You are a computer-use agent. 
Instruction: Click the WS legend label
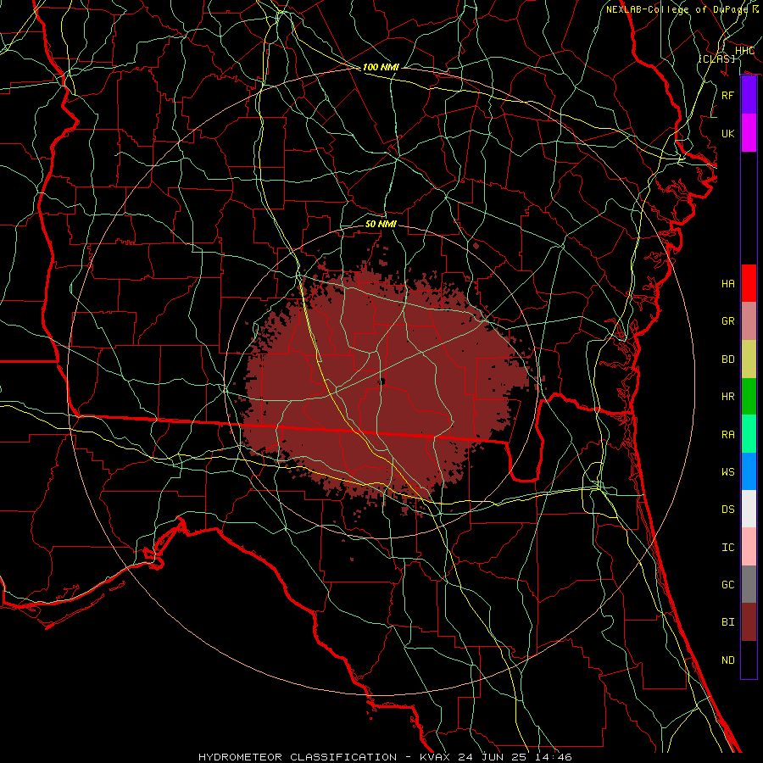click(728, 471)
